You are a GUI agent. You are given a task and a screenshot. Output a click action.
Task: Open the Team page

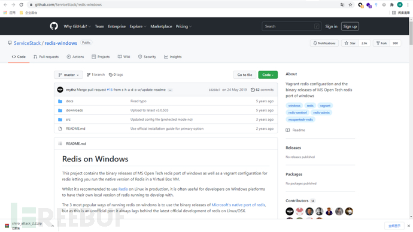(99, 26)
